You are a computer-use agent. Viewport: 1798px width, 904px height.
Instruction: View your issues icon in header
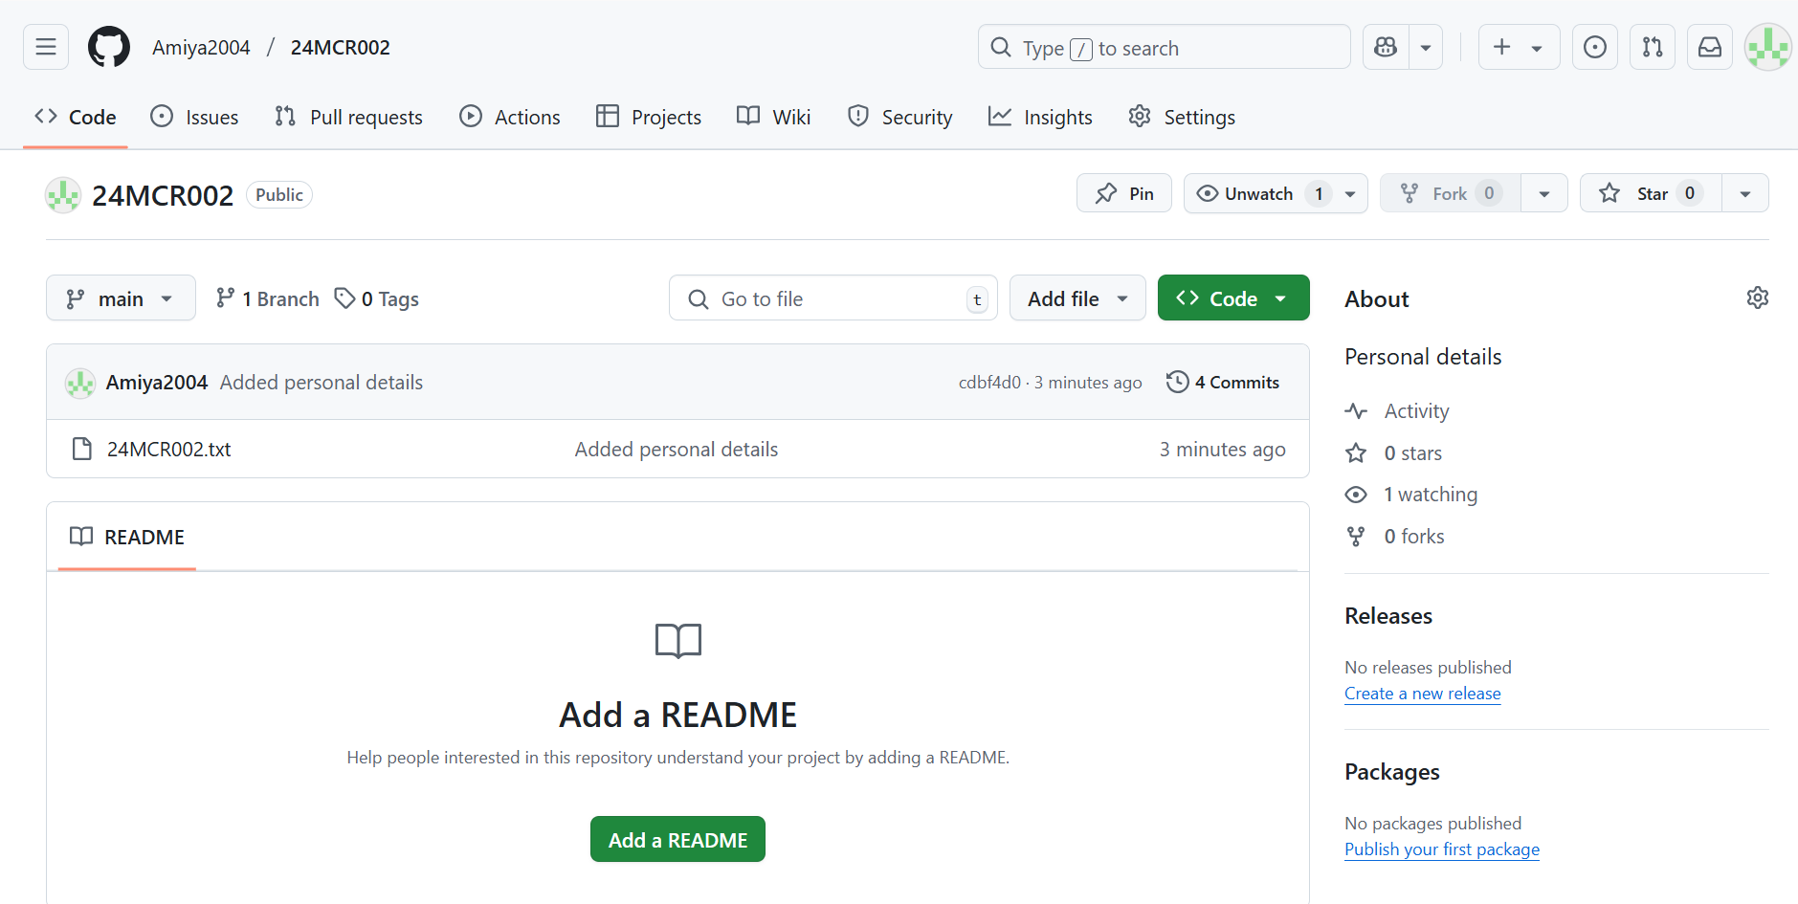click(1595, 47)
